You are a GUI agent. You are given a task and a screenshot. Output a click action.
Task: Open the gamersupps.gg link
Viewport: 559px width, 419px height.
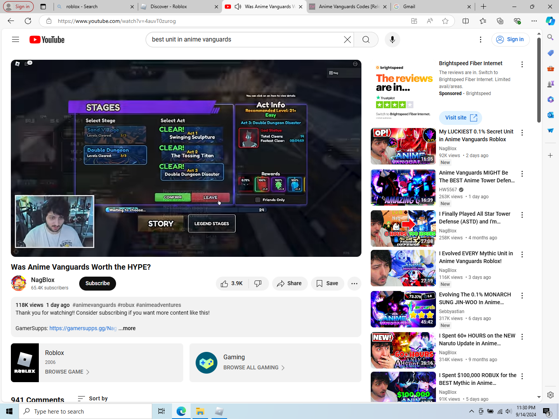[x=83, y=328]
